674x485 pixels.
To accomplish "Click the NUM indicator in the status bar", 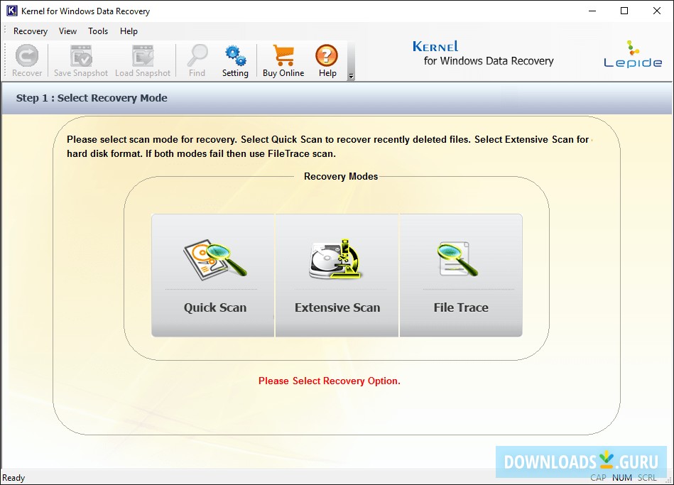I will click(622, 478).
